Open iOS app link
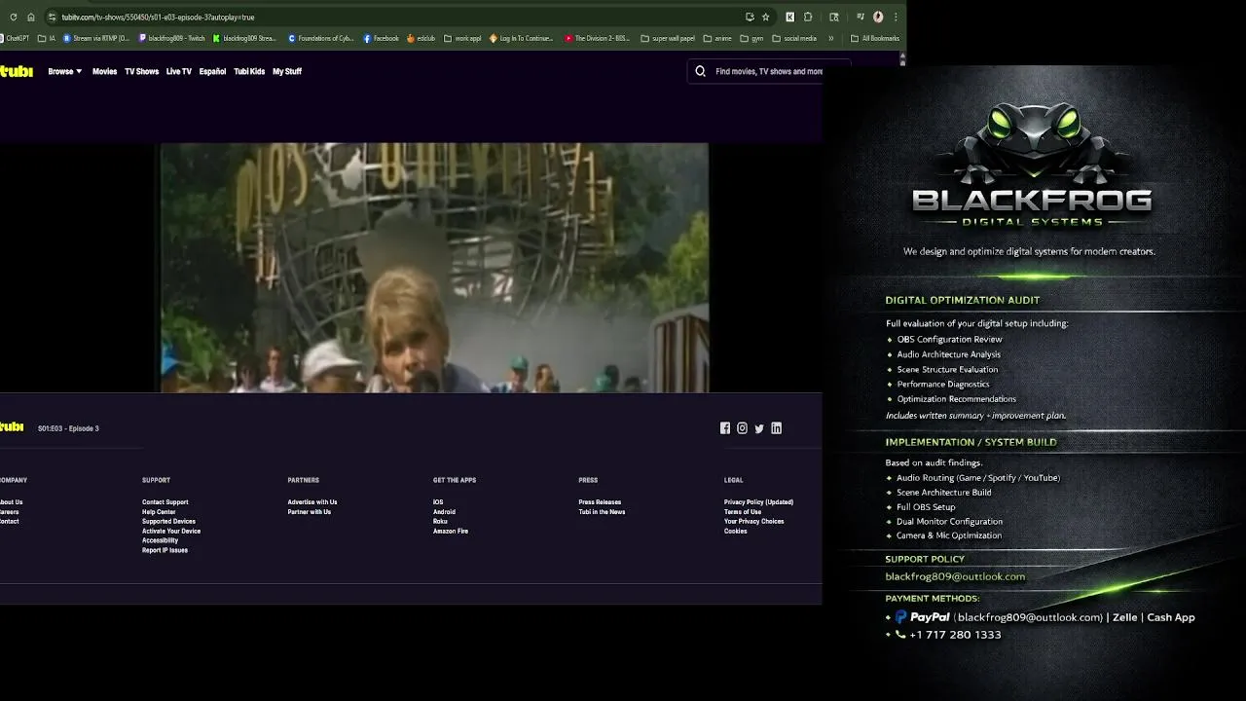The width and height of the screenshot is (1246, 701). pyautogui.click(x=438, y=502)
